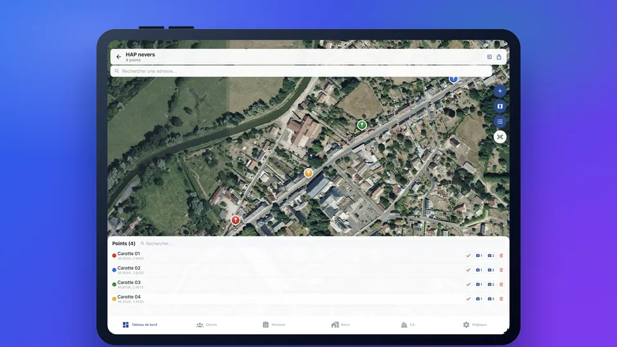
Task: Delete point Carotte 02
Action: coord(501,271)
